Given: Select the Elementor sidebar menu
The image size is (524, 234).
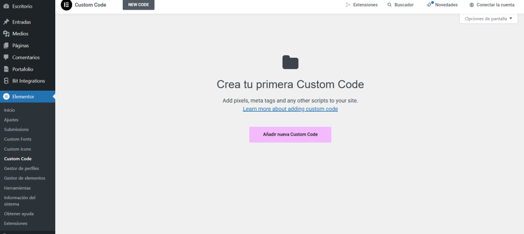Looking at the screenshot, I should [x=28, y=97].
